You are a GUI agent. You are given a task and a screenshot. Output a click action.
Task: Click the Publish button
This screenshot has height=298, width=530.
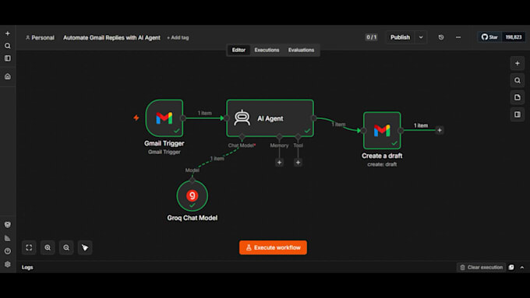[x=400, y=37]
